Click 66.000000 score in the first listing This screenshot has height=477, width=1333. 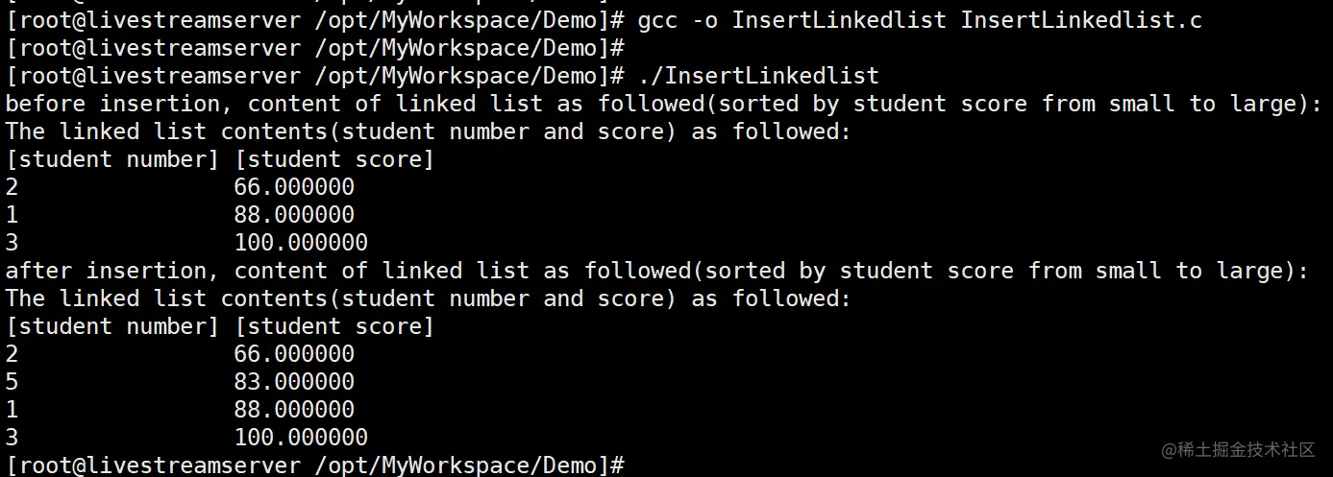pyautogui.click(x=294, y=187)
